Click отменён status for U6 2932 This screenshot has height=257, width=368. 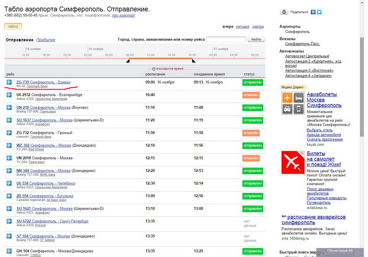point(251,95)
